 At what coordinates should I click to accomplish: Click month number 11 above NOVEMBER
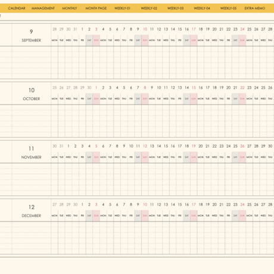[32, 148]
